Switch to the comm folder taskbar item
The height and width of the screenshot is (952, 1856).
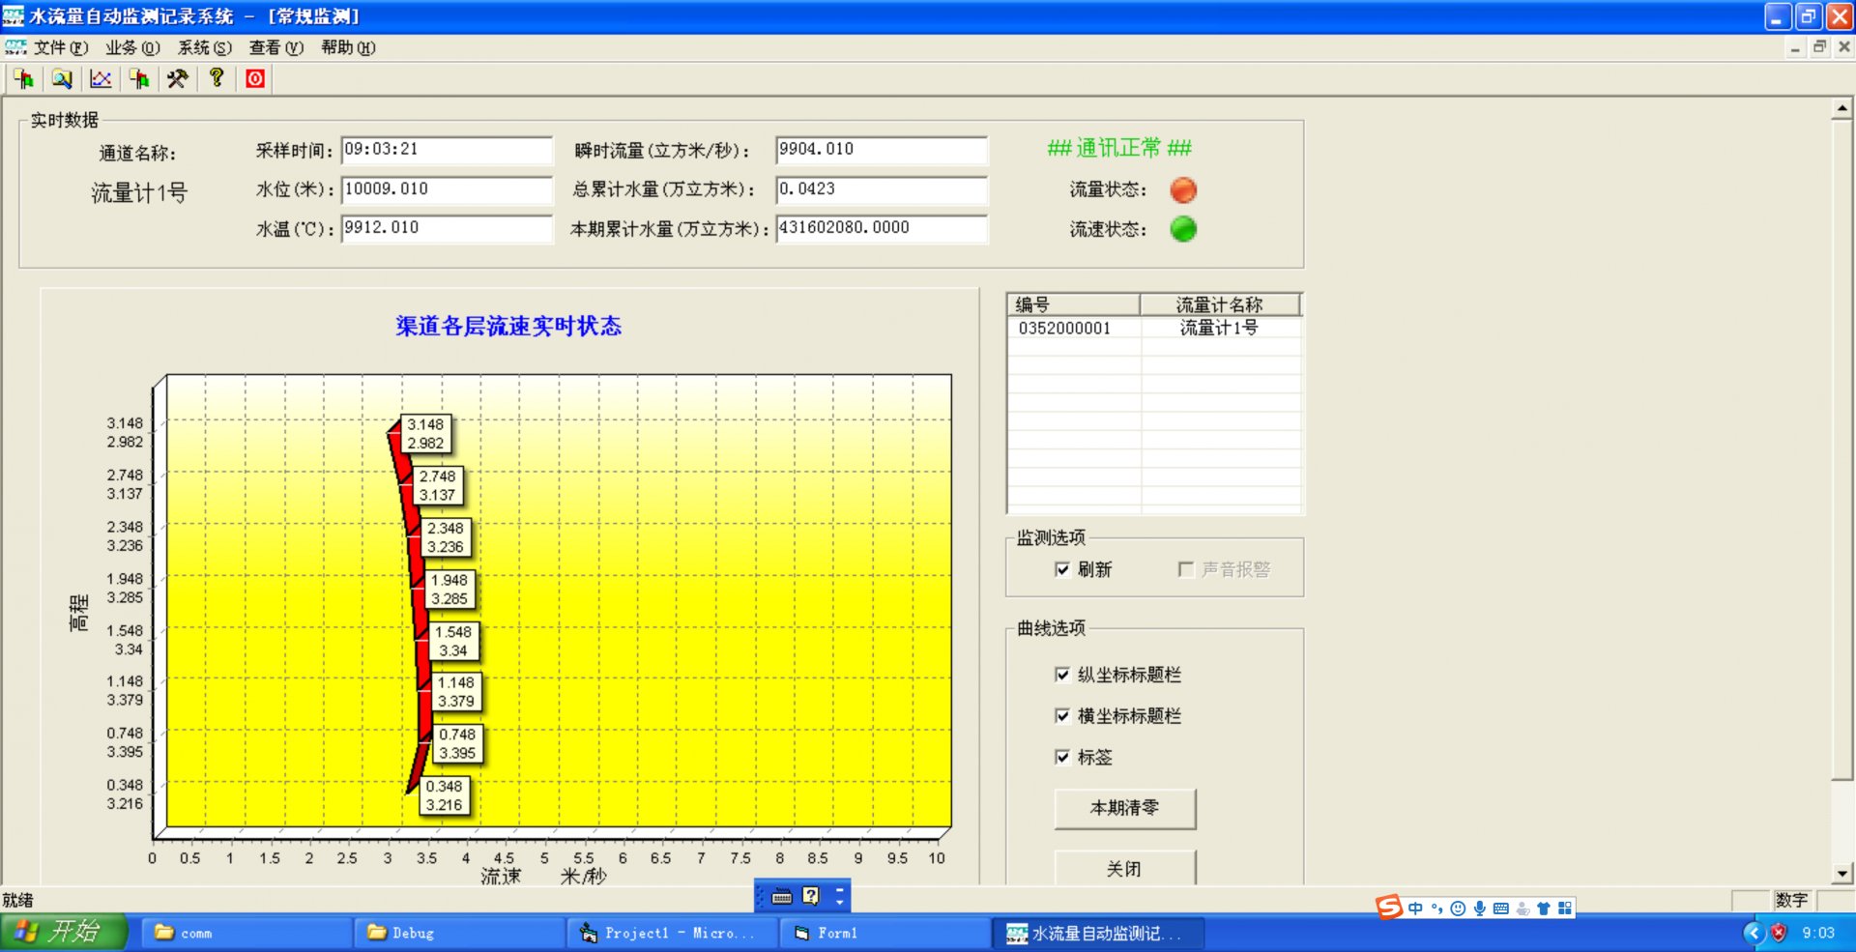(246, 933)
